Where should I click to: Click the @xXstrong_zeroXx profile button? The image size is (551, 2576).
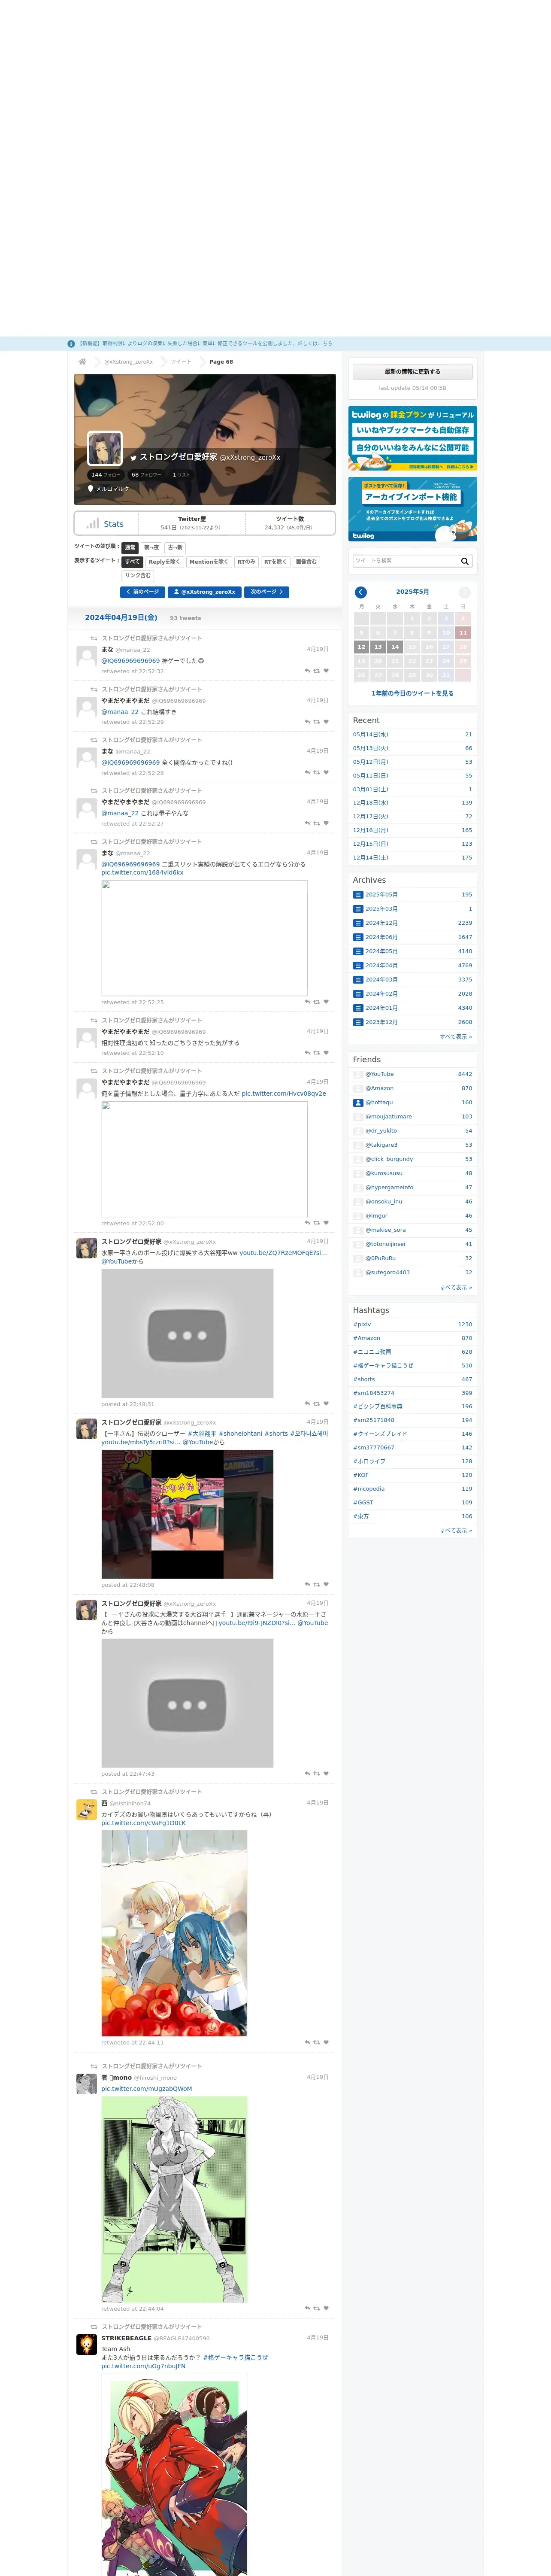click(x=205, y=592)
